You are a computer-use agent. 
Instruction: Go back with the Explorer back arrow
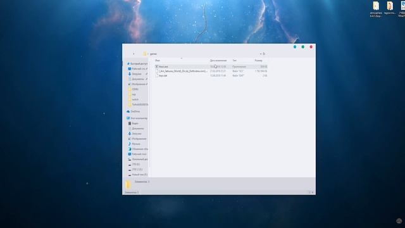point(134,54)
